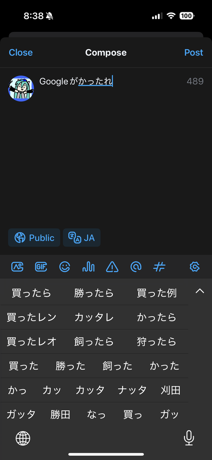Change the Public visibility setting

34,238
